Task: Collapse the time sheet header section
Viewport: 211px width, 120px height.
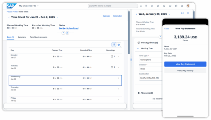Action: coord(63,33)
